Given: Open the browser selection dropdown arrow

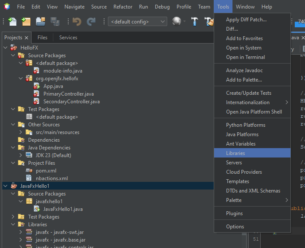Looking at the screenshot, I should 184,21.
